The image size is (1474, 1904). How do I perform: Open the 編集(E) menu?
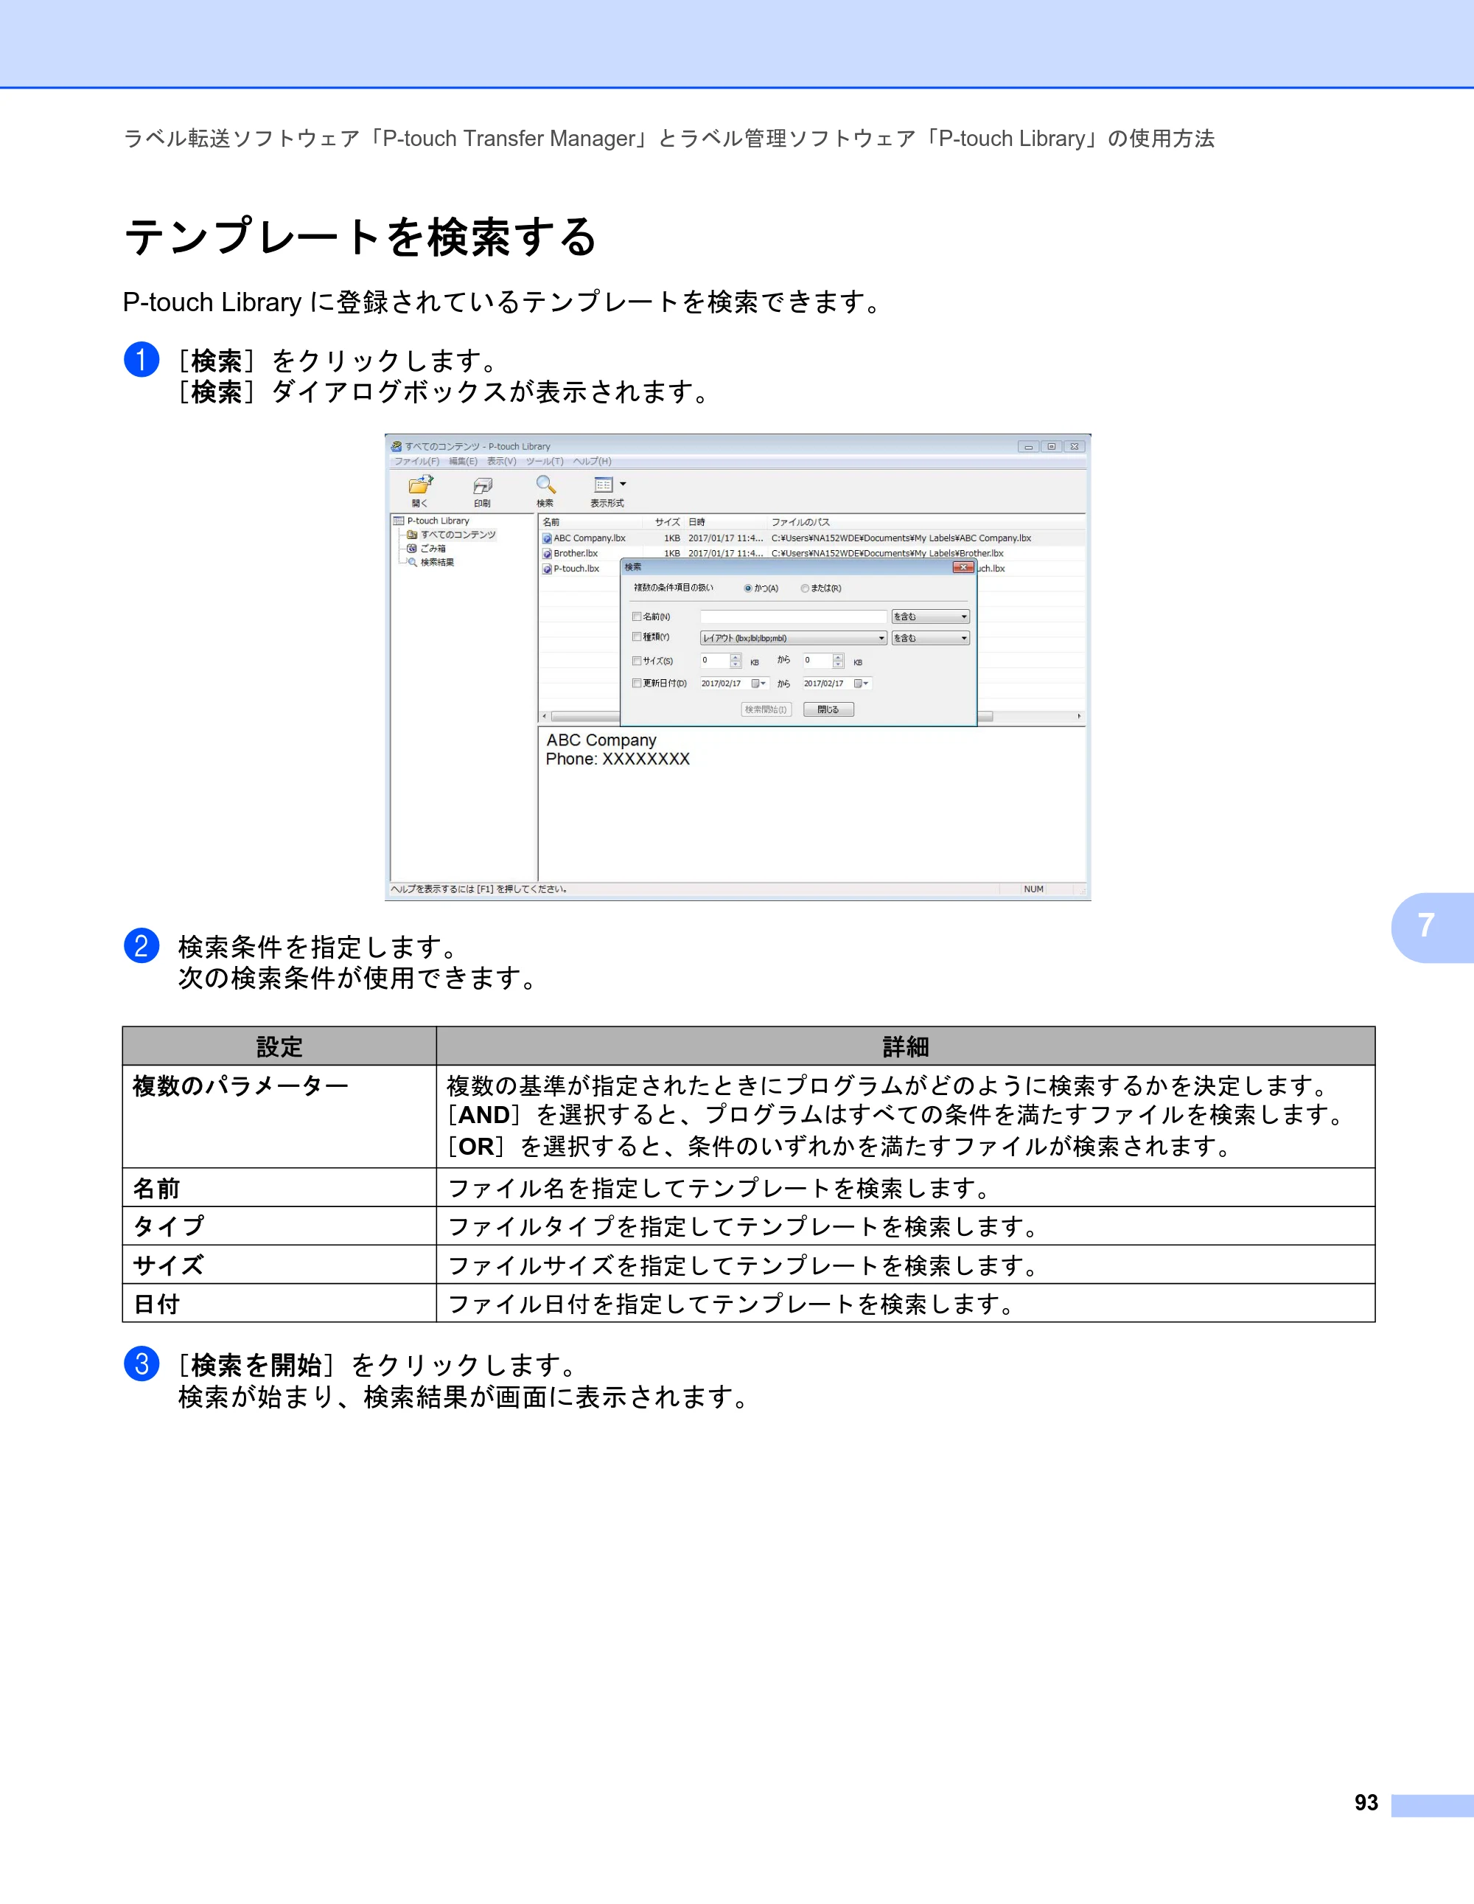coord(463,461)
